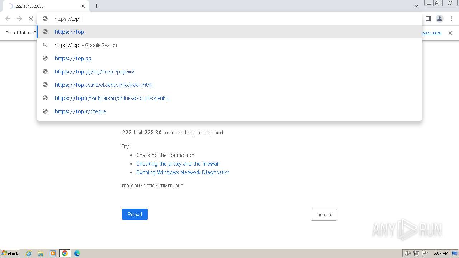The image size is (459, 258).
Task: Go back to the previous page
Action: (8, 19)
